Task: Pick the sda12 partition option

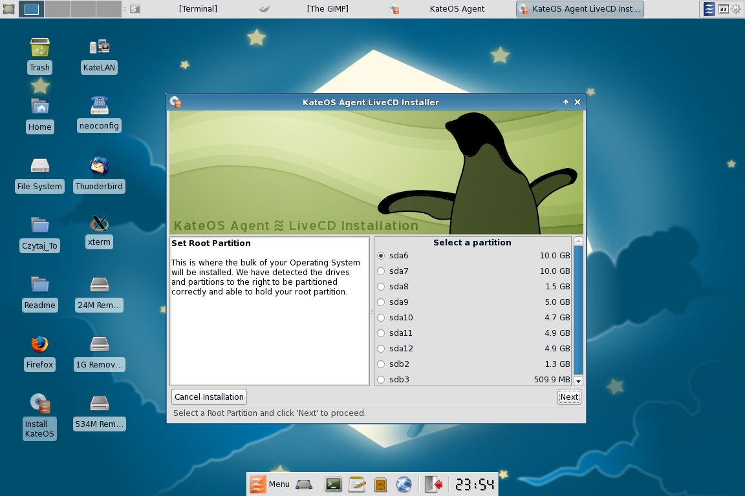Action: coord(380,349)
